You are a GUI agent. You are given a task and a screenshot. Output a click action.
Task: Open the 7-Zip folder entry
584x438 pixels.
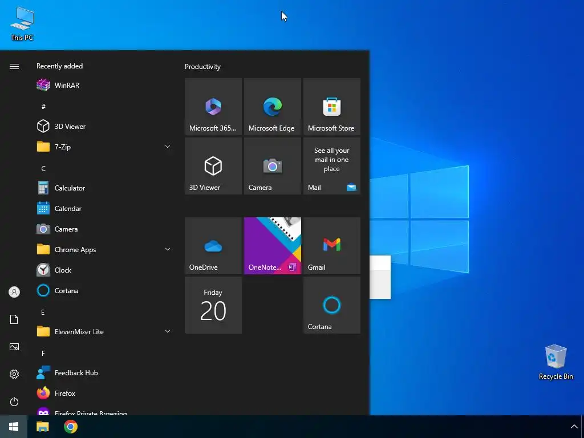pyautogui.click(x=104, y=147)
